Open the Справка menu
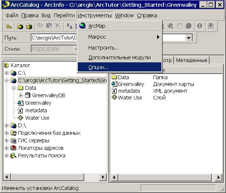 point(147,15)
